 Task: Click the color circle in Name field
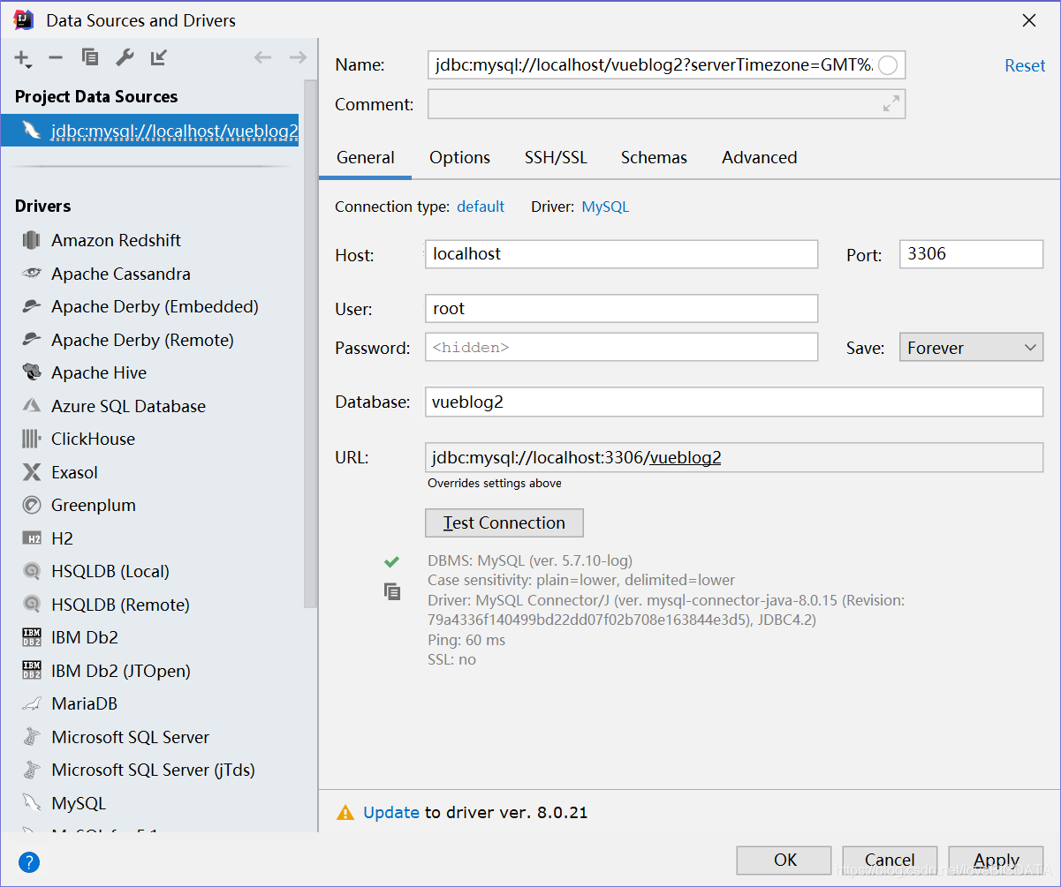(888, 65)
